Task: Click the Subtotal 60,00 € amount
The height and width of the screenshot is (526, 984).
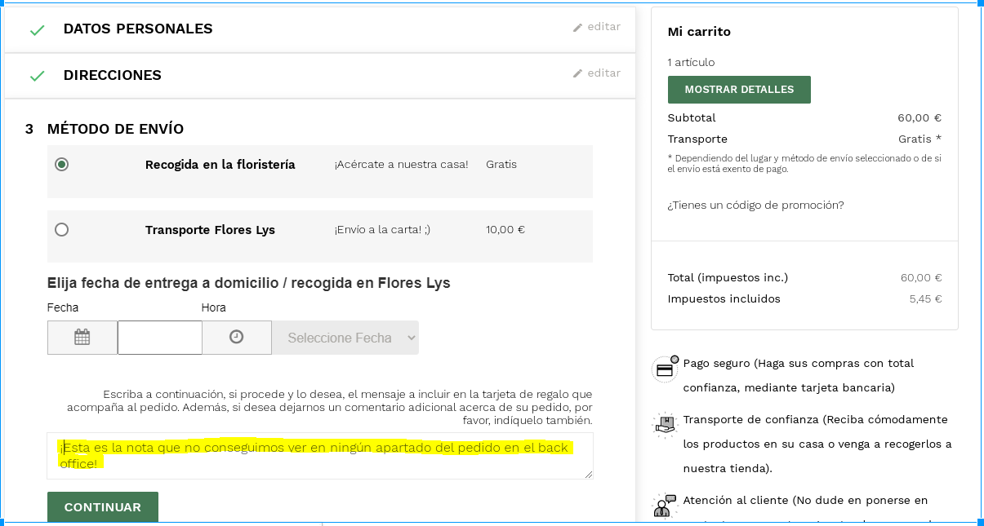Action: [919, 117]
